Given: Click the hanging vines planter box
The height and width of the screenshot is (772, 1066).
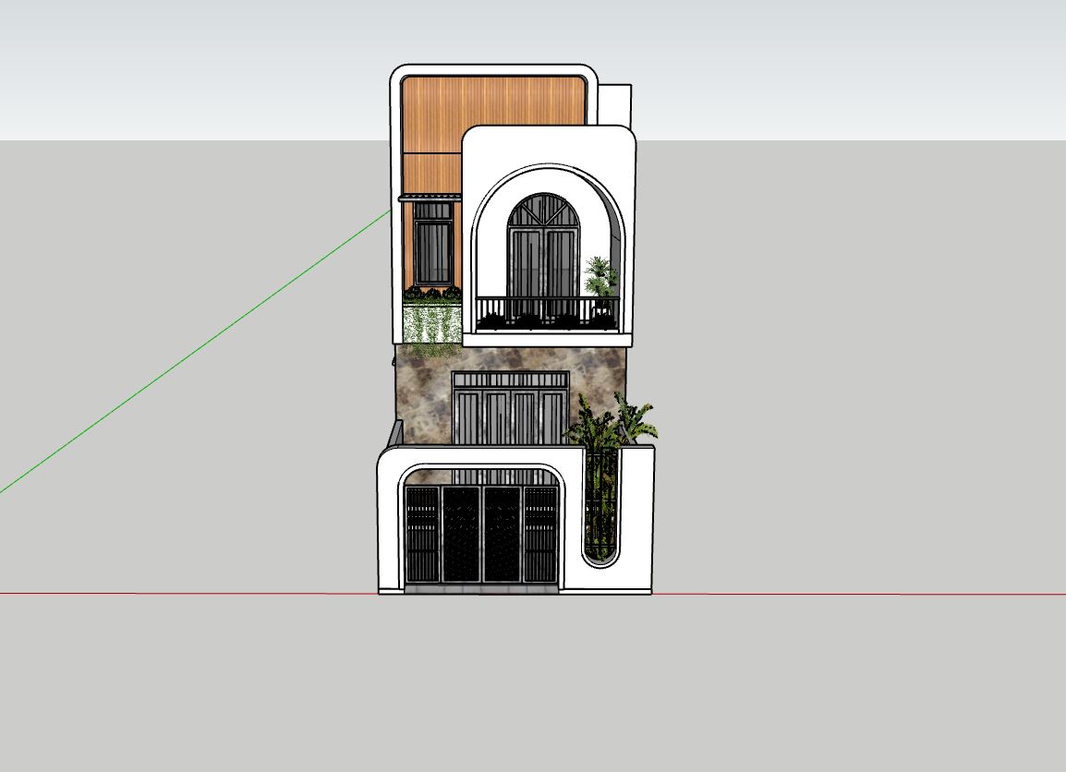Looking at the screenshot, I should pos(431,322).
